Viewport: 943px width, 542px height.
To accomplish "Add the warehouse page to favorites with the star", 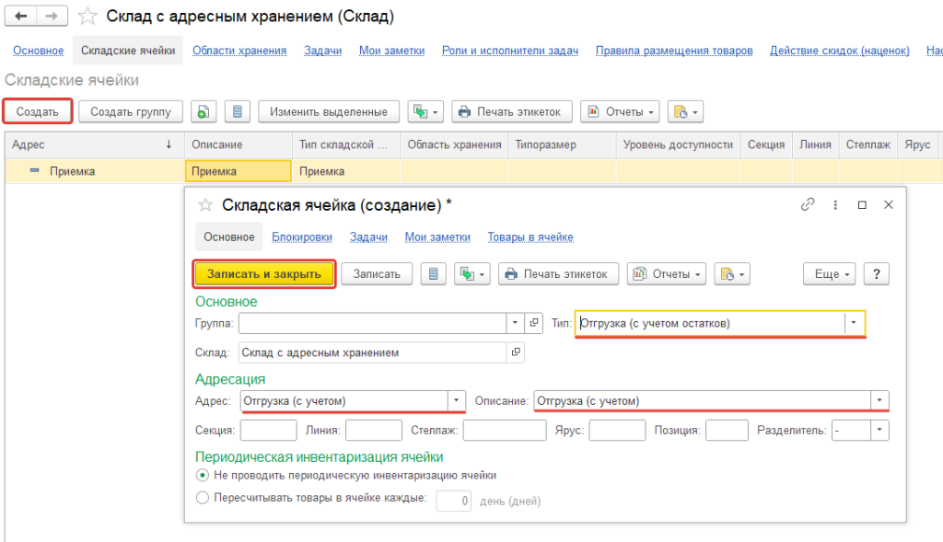I will pos(87,17).
